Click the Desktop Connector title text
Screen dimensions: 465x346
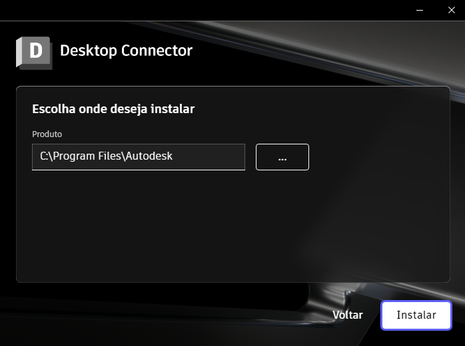click(x=127, y=51)
